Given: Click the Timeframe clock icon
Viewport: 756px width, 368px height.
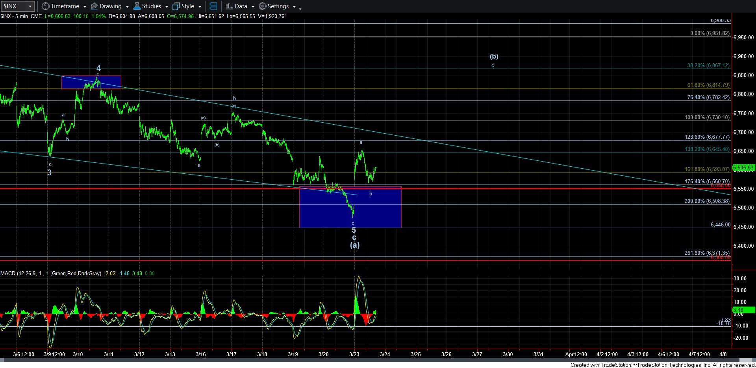Looking at the screenshot, I should 46,6.
